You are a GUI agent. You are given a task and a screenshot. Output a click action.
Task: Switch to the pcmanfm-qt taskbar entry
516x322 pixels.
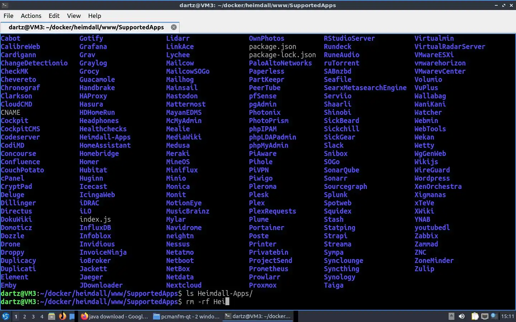186,316
